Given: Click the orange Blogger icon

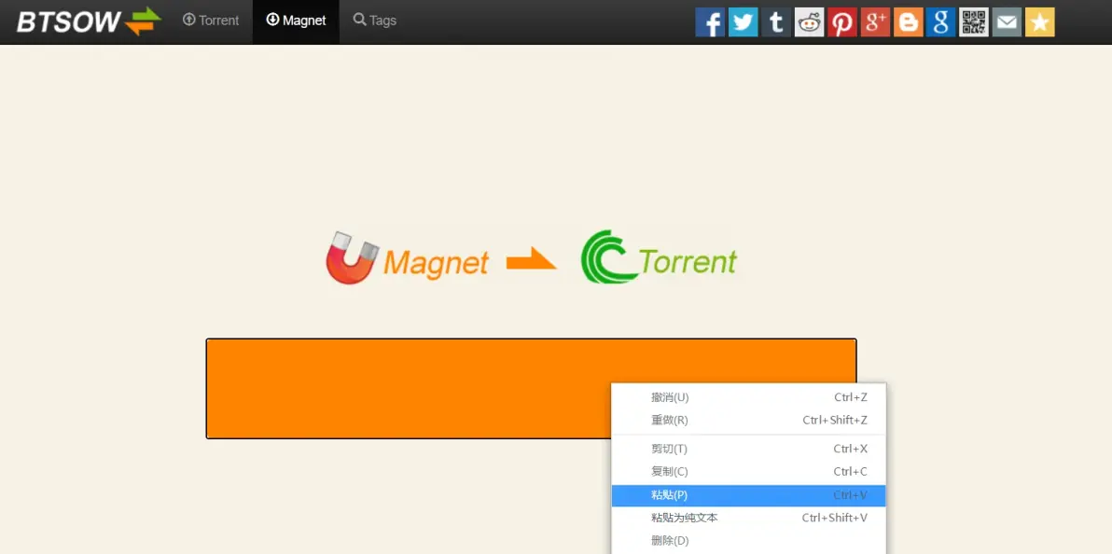Looking at the screenshot, I should 908,21.
